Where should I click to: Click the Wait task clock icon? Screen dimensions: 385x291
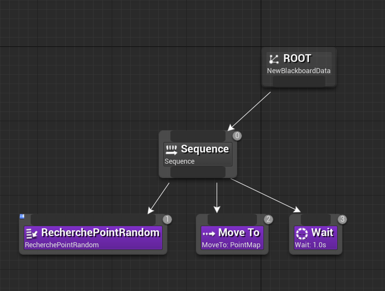302,233
